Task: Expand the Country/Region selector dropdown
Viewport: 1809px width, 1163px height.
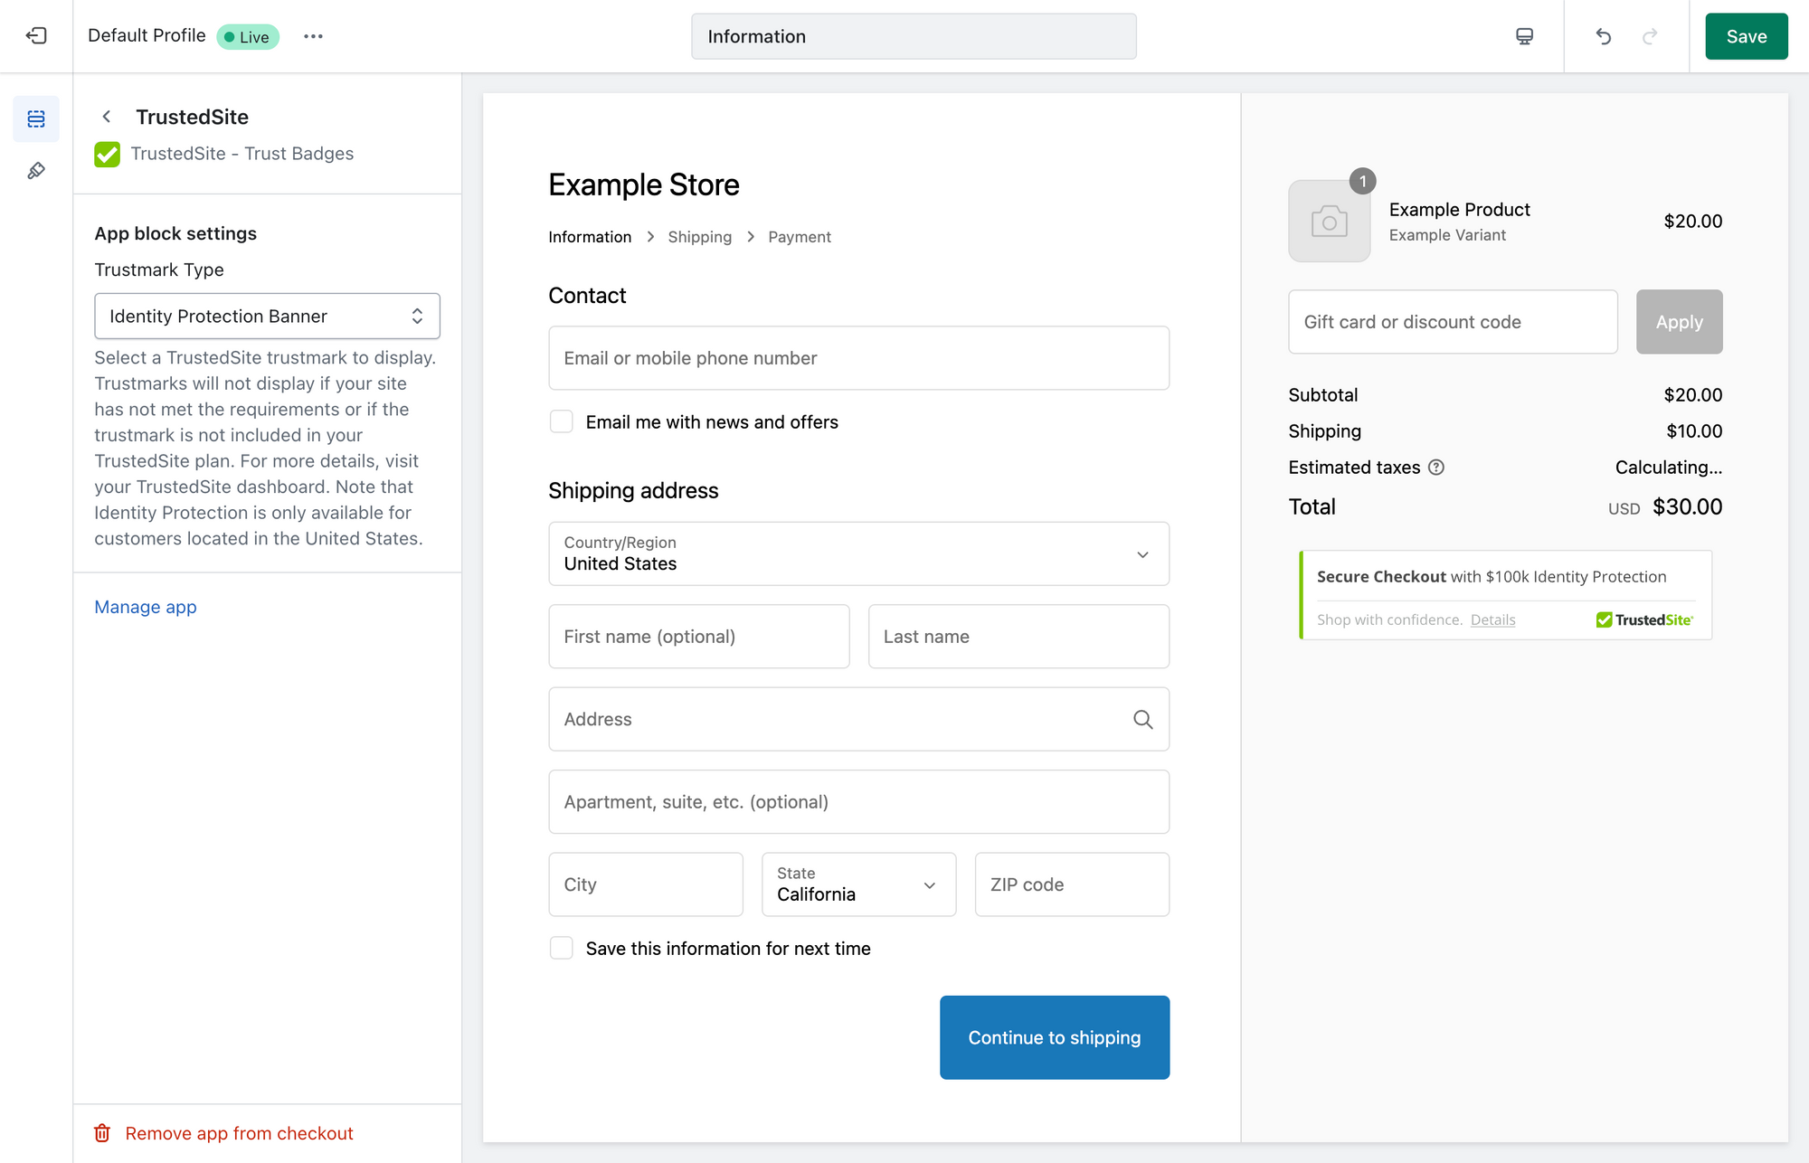Action: click(858, 553)
